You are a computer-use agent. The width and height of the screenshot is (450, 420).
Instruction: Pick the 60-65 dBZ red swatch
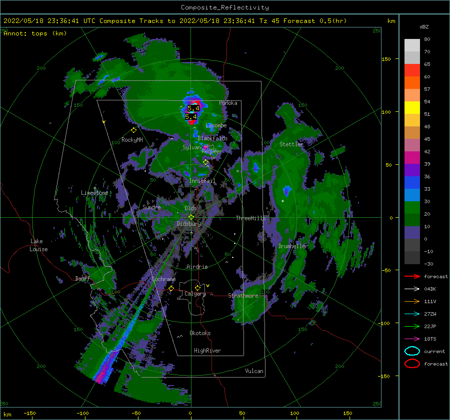tap(412, 70)
